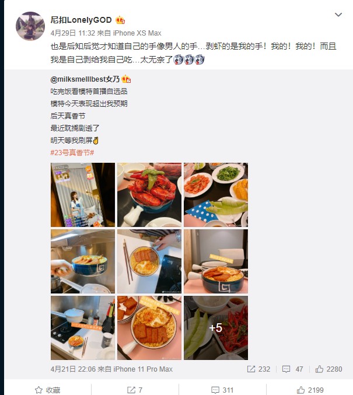Open the 311 comments on this post
This screenshot has height=395, width=353.
pos(222,390)
